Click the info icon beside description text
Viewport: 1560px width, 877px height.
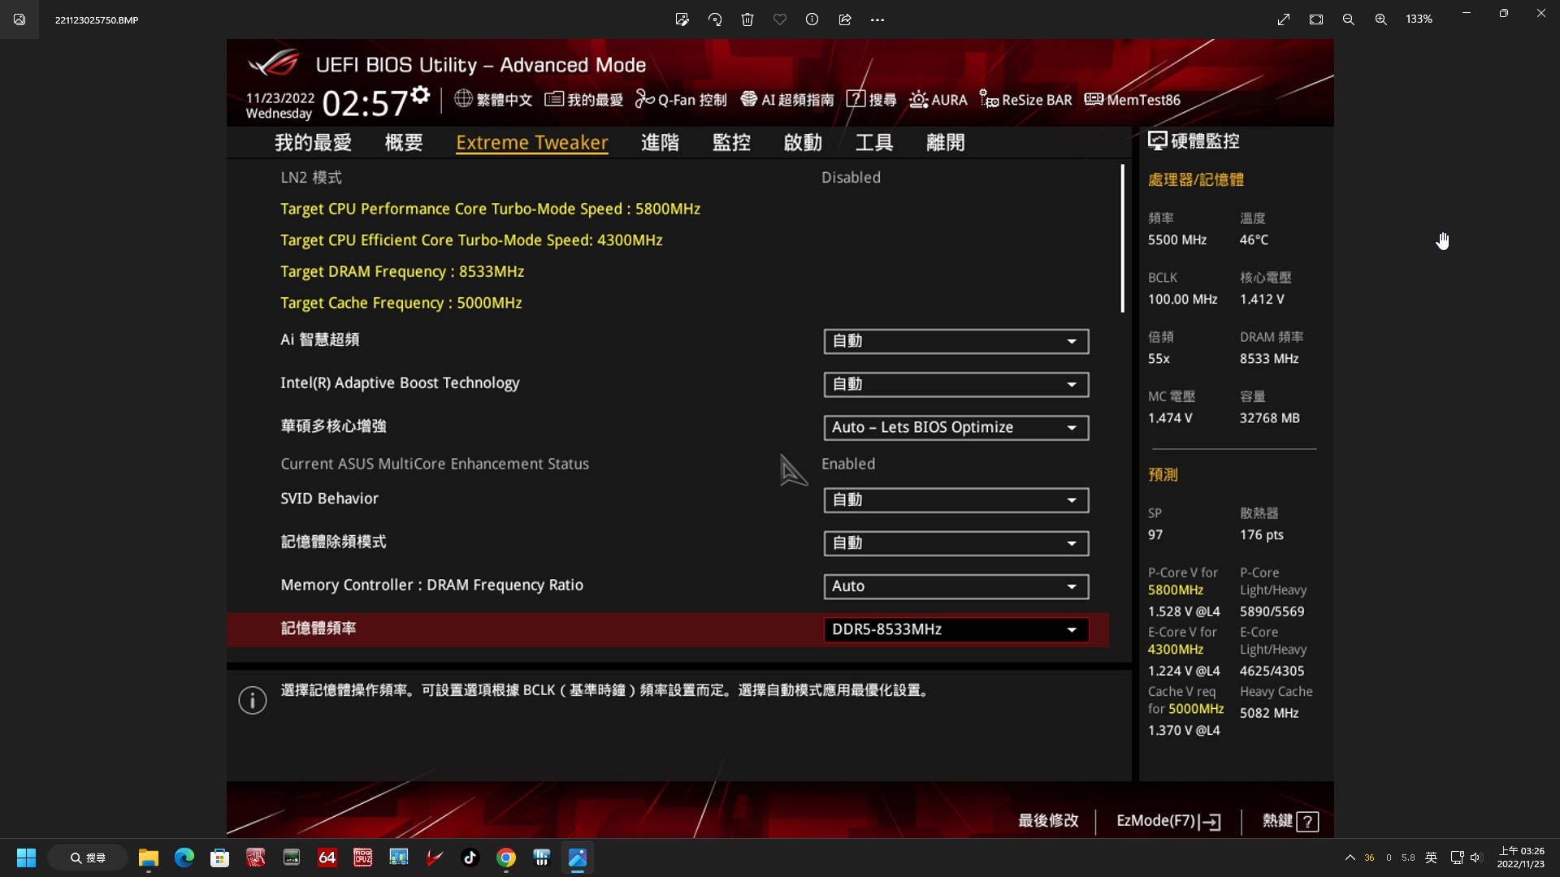pyautogui.click(x=253, y=700)
